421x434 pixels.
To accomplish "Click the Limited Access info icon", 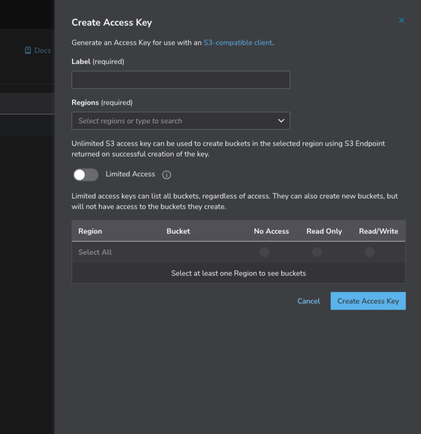I will click(x=167, y=175).
